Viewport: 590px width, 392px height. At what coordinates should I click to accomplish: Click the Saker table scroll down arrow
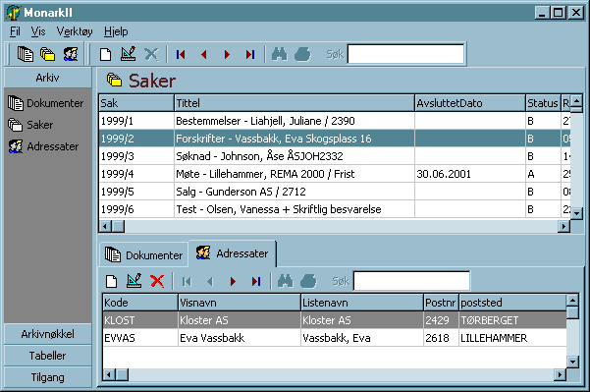(576, 213)
